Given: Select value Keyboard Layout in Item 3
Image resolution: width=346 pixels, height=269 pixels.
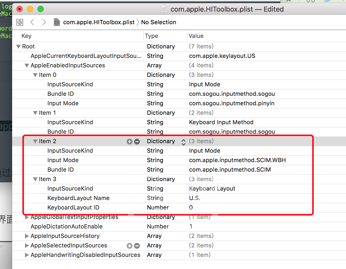Looking at the screenshot, I should click(212, 188).
